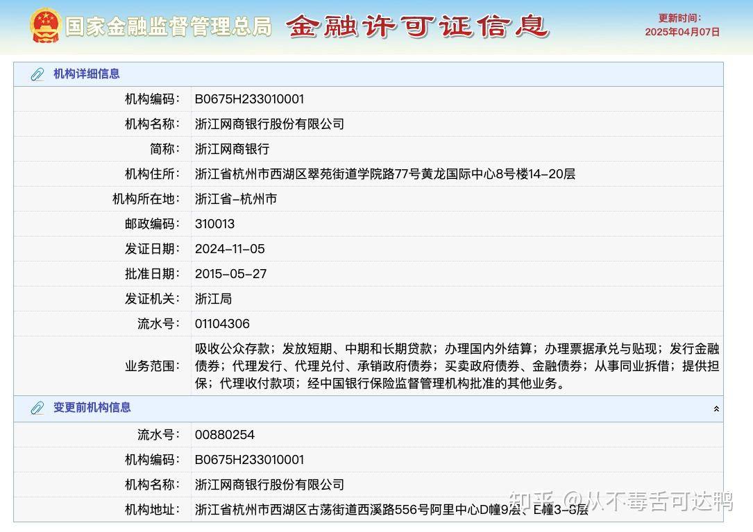Viewport: 753px width, 532px height.
Task: Click the 批准日期 field label
Action: point(152,274)
